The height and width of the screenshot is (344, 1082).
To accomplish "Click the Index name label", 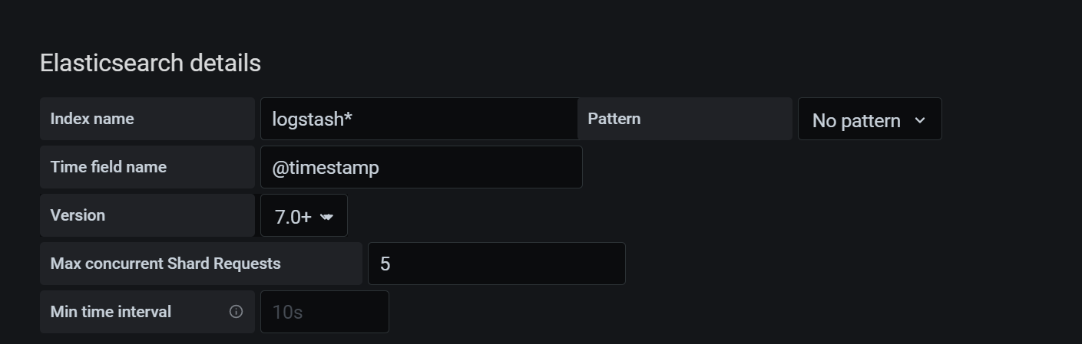I will click(92, 119).
